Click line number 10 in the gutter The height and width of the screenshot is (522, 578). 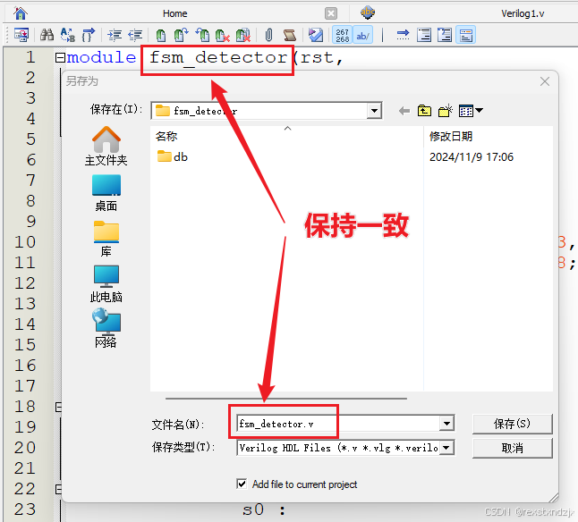point(25,242)
